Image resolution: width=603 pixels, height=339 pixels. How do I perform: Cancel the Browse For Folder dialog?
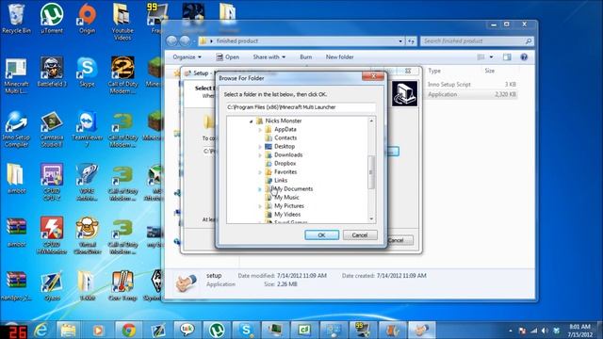[360, 234]
